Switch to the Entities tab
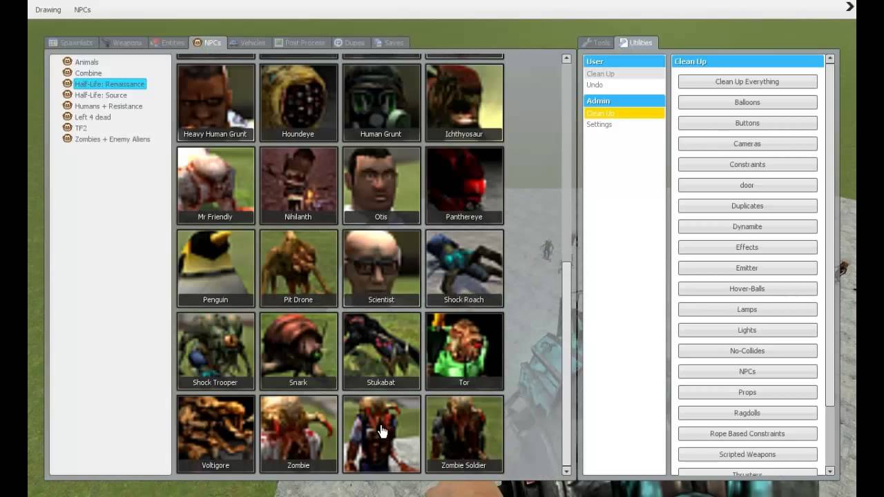Image resolution: width=884 pixels, height=497 pixels. tap(168, 43)
